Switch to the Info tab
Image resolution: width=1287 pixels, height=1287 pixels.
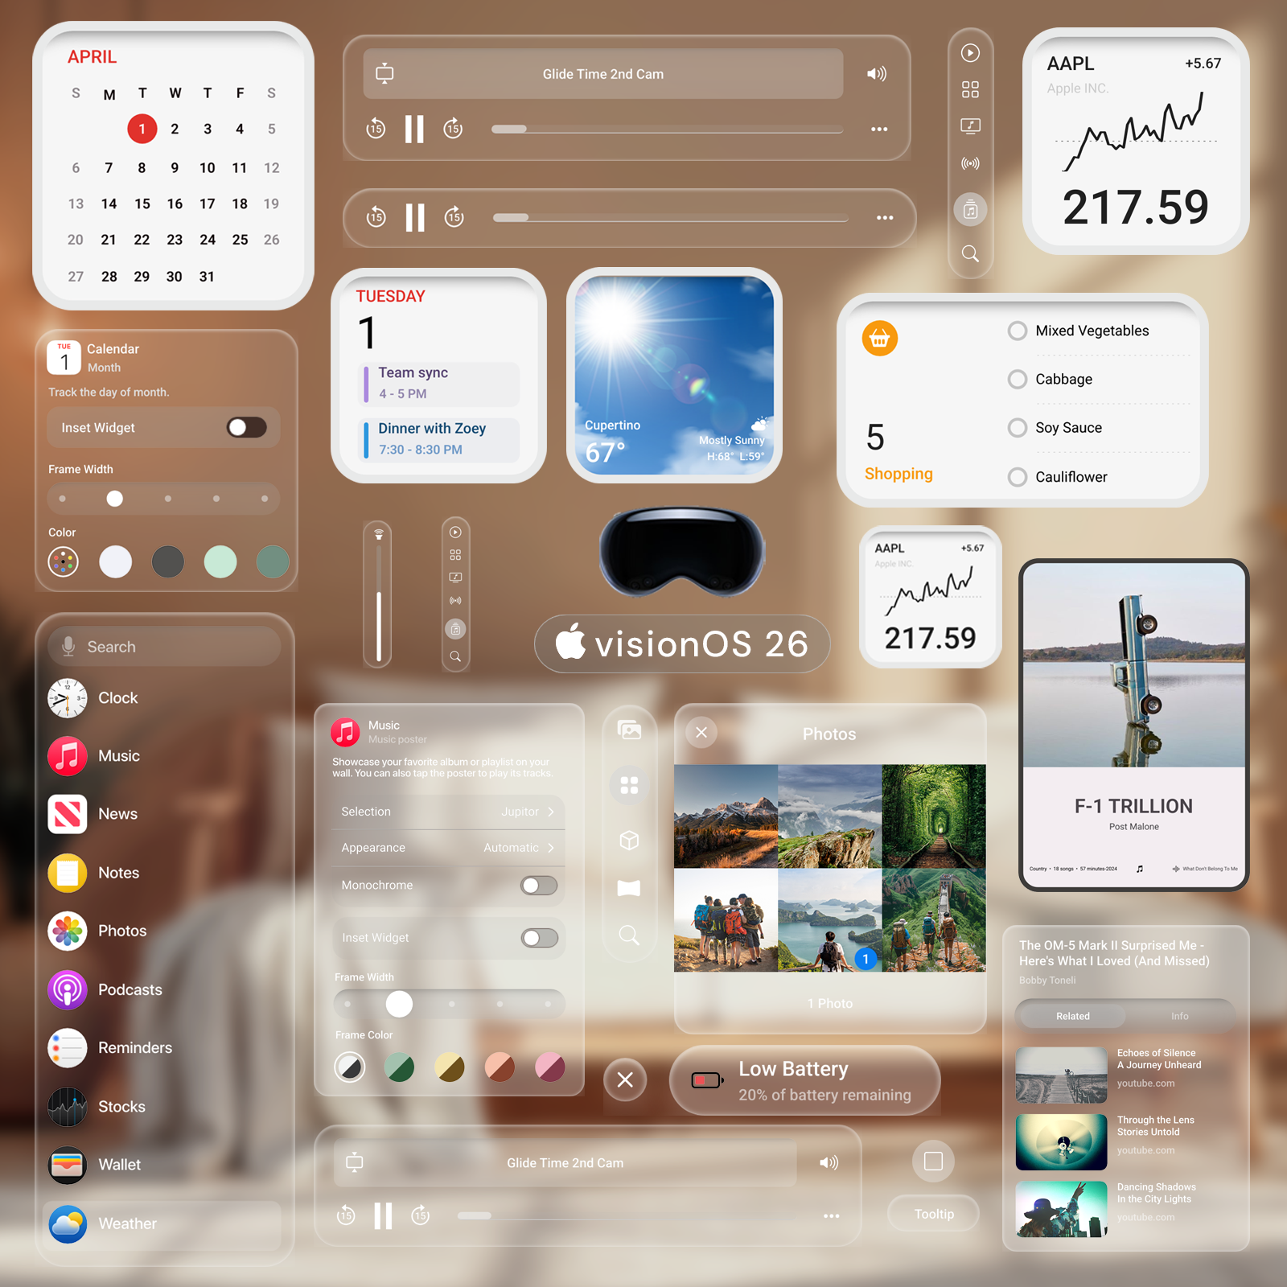[1180, 1016]
